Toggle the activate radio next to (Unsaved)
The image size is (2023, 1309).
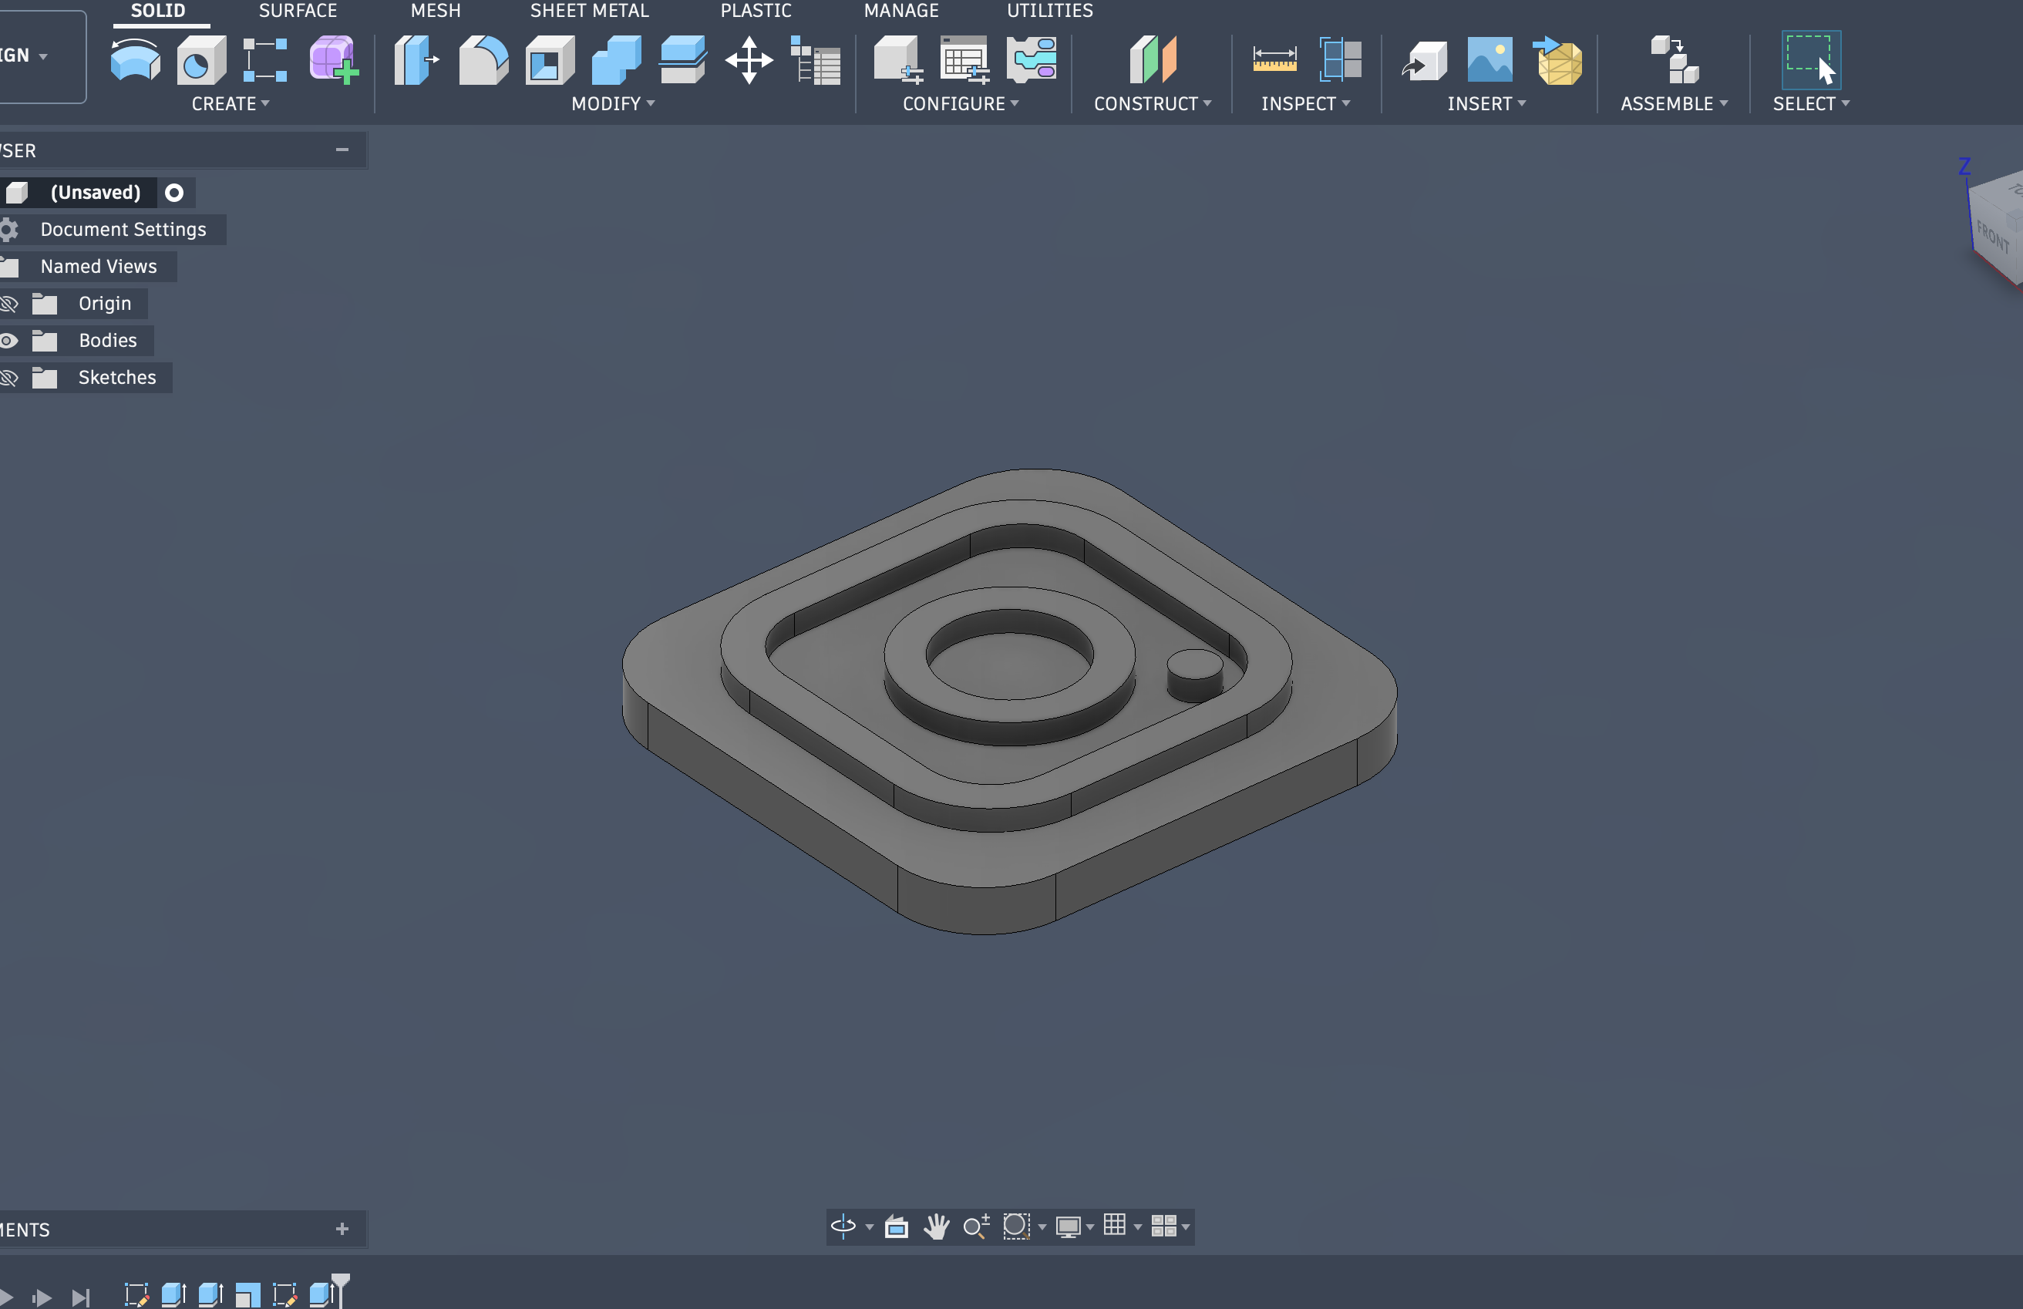(174, 193)
